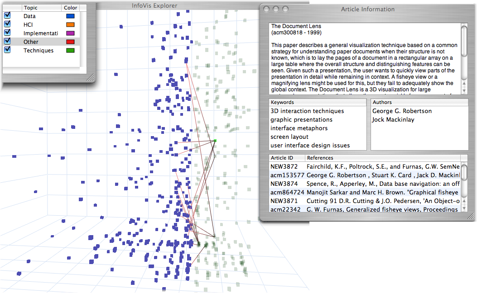Open the red Other color swatch
The height and width of the screenshot is (293, 477).
coord(70,42)
